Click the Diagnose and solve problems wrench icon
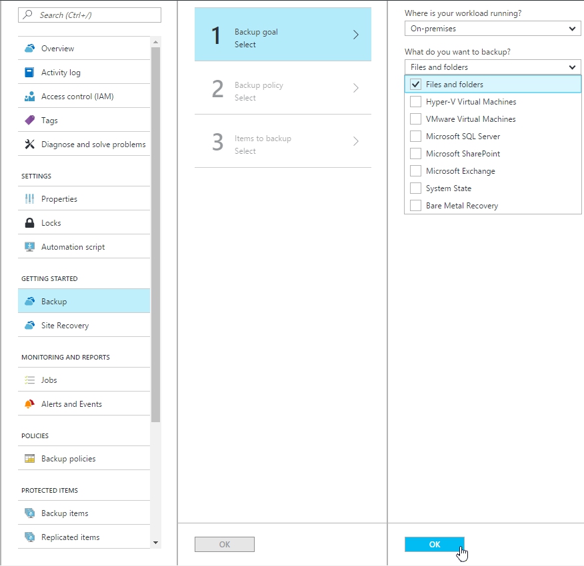The width and height of the screenshot is (584, 566). tap(29, 144)
